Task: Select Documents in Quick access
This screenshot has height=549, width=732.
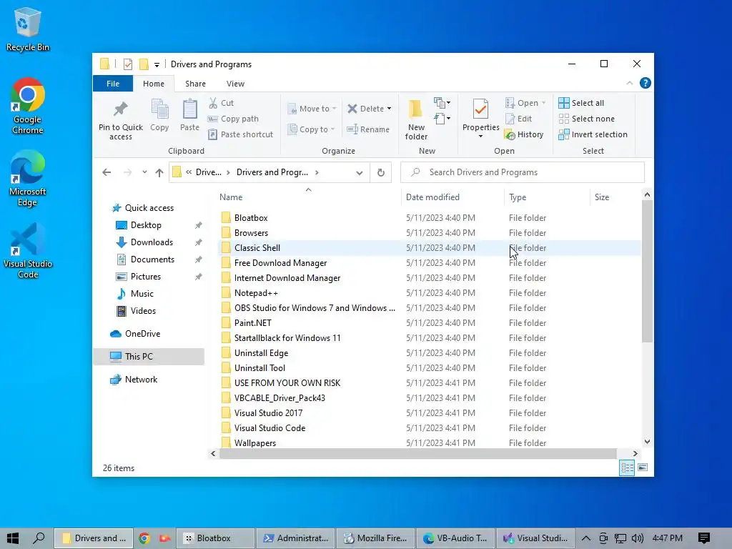Action: (x=152, y=259)
